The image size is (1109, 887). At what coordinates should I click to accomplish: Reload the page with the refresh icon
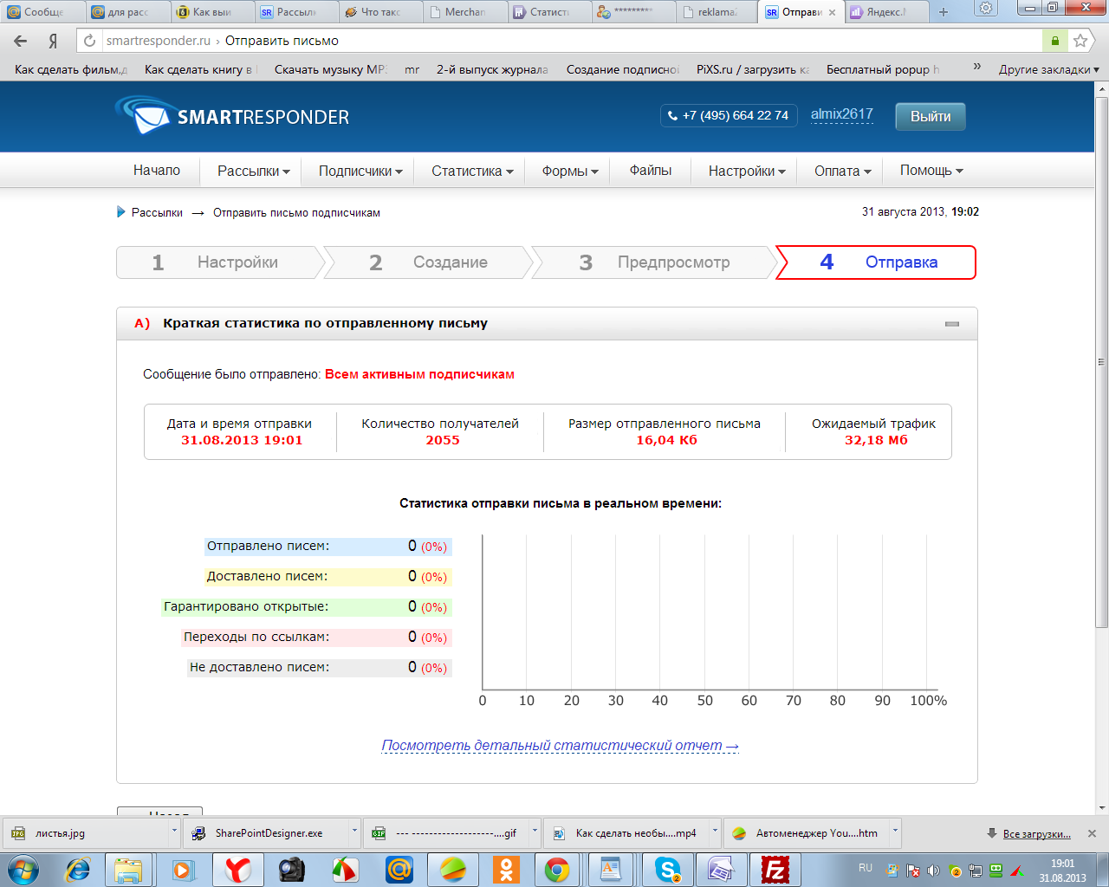(x=89, y=41)
